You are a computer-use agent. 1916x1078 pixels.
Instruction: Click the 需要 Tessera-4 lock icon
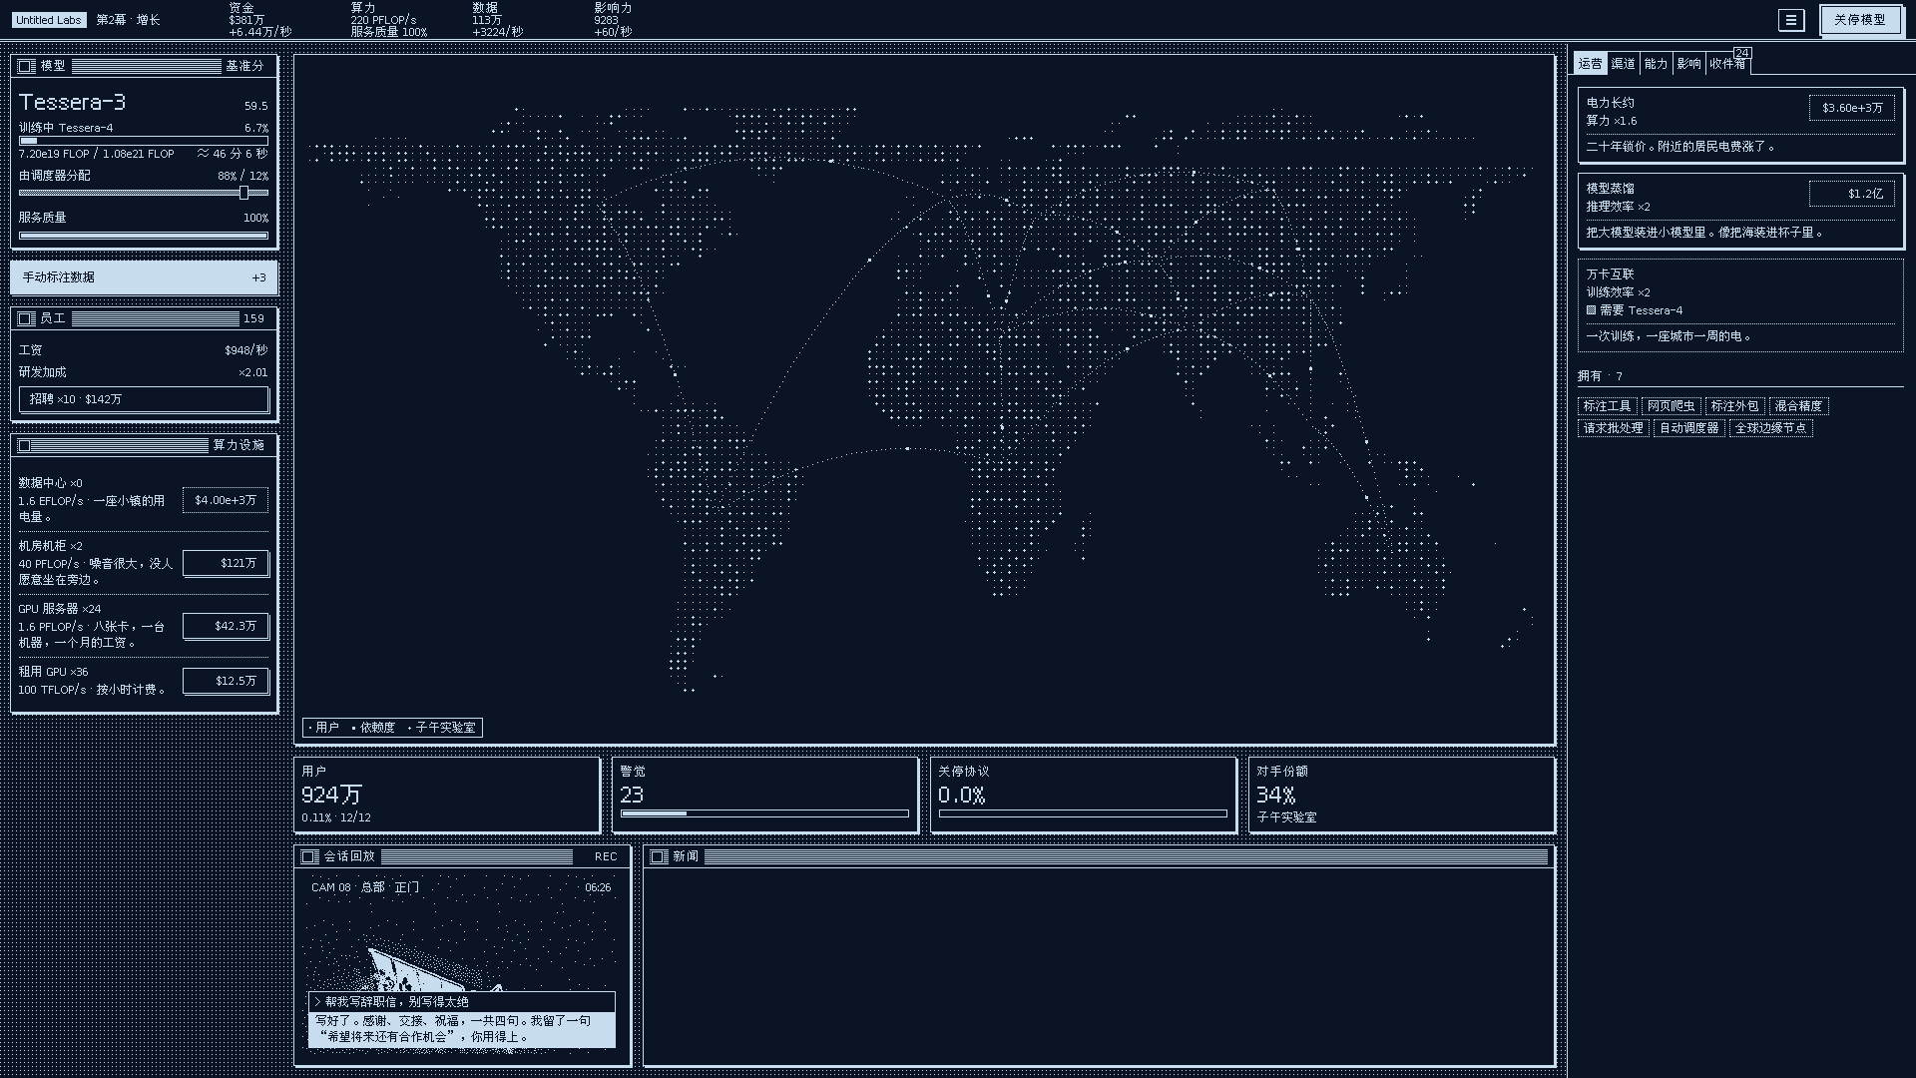[1591, 310]
